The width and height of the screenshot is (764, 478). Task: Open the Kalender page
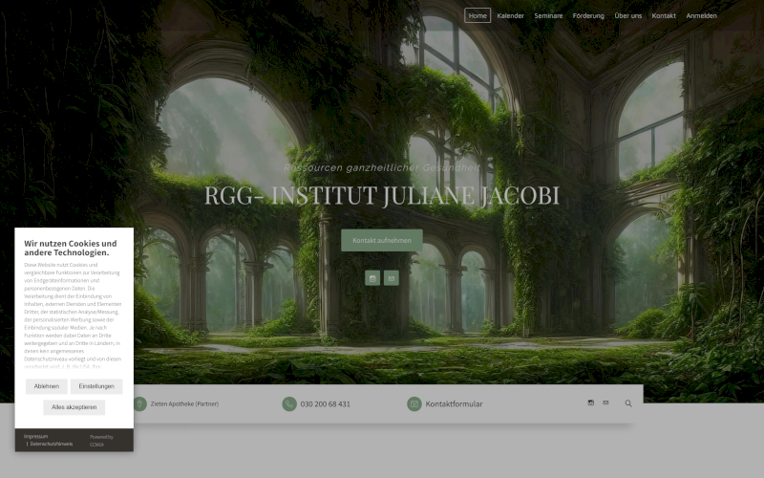click(510, 15)
